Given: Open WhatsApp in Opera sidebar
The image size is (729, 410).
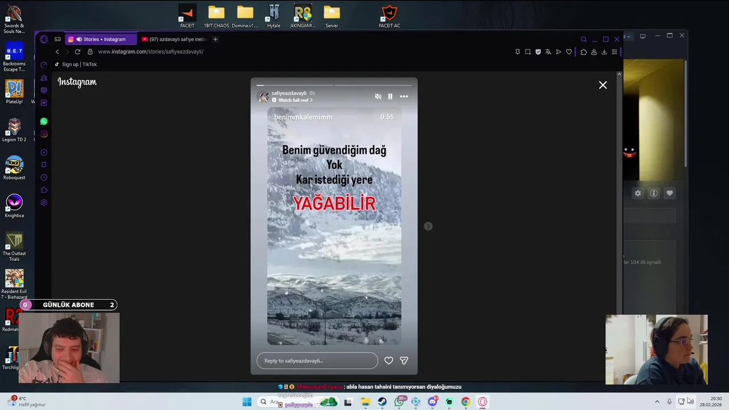Looking at the screenshot, I should click(x=44, y=121).
